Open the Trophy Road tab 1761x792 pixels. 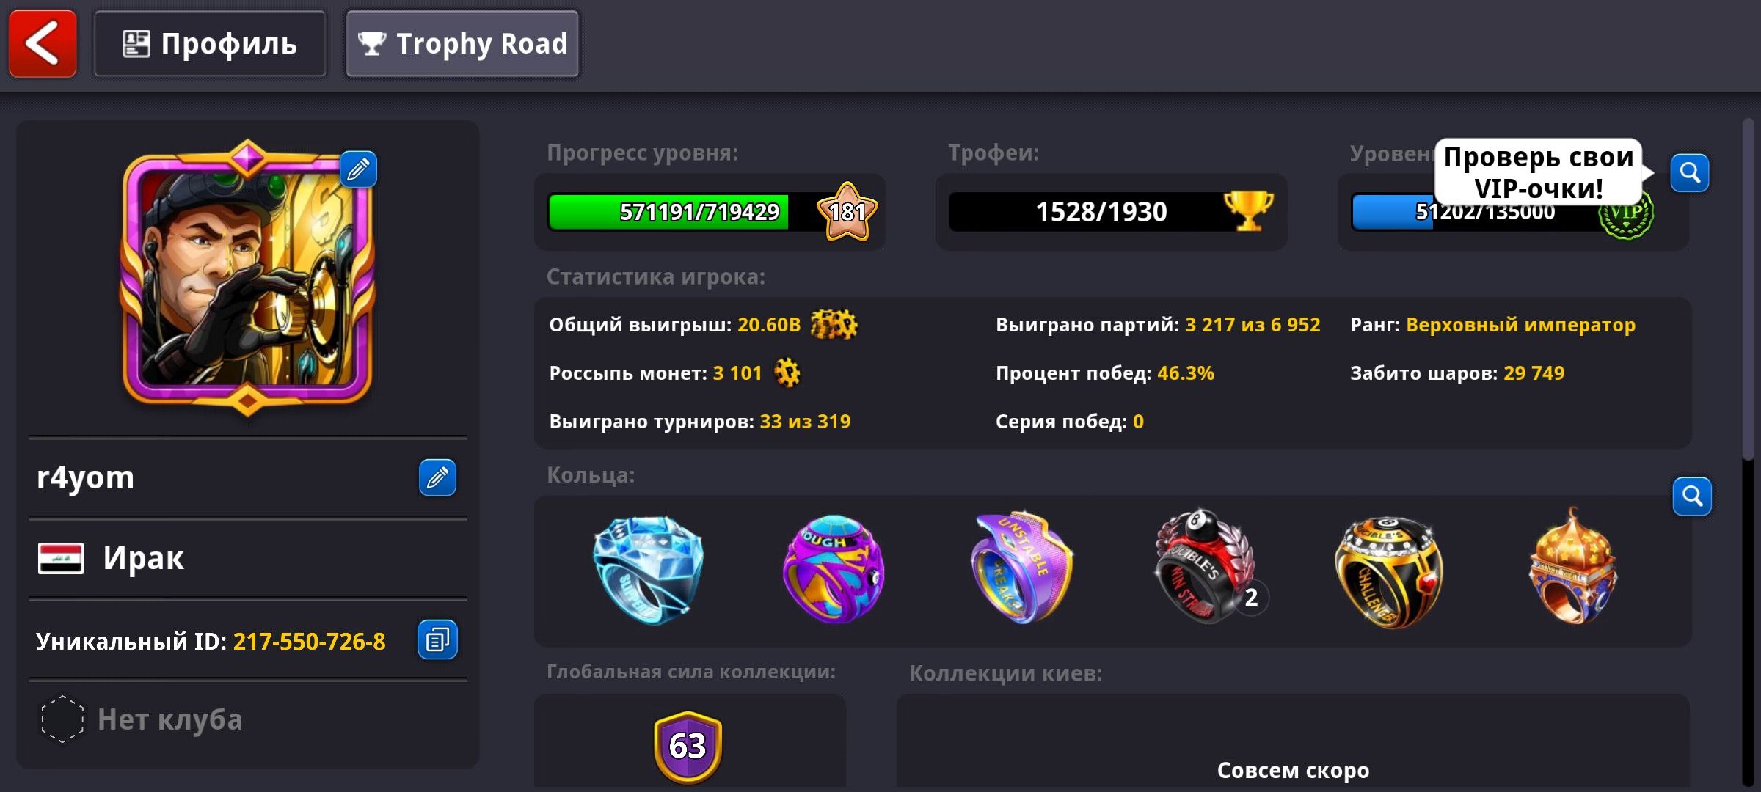tap(462, 44)
